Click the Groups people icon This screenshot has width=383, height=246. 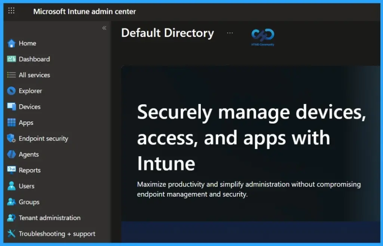pos(12,202)
